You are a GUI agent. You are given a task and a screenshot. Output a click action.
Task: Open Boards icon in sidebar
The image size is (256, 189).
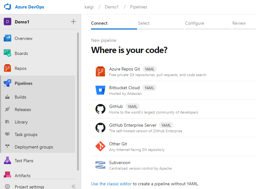(7, 53)
